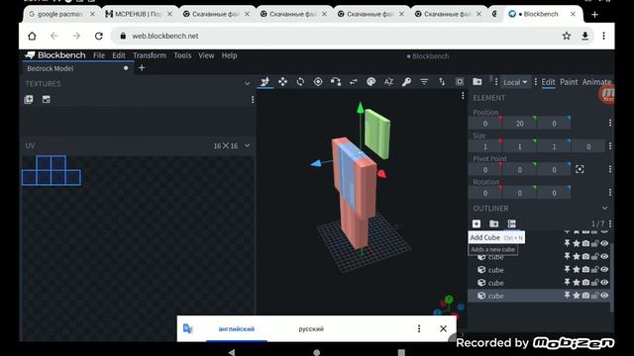
Task: Open the Local transform space dropdown
Action: (515, 82)
